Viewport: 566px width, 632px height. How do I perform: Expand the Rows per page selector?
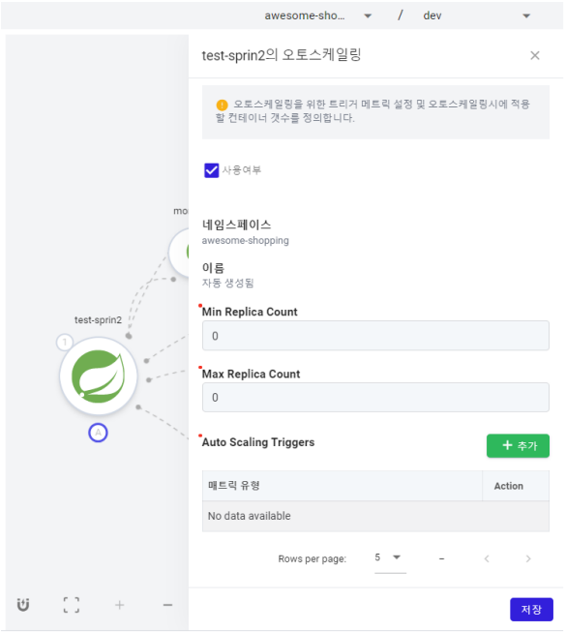tap(390, 557)
